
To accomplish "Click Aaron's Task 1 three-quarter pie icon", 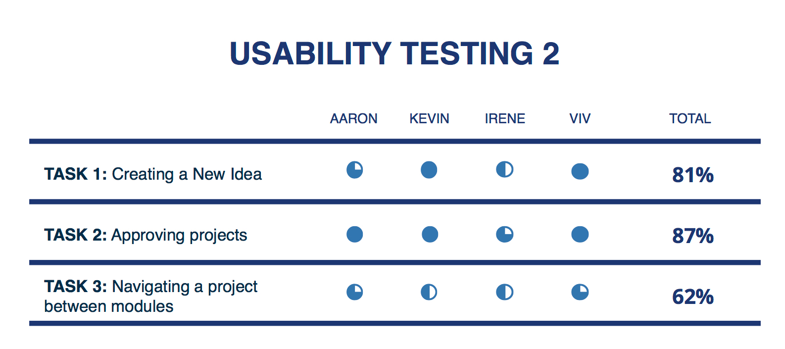I will pyautogui.click(x=354, y=170).
